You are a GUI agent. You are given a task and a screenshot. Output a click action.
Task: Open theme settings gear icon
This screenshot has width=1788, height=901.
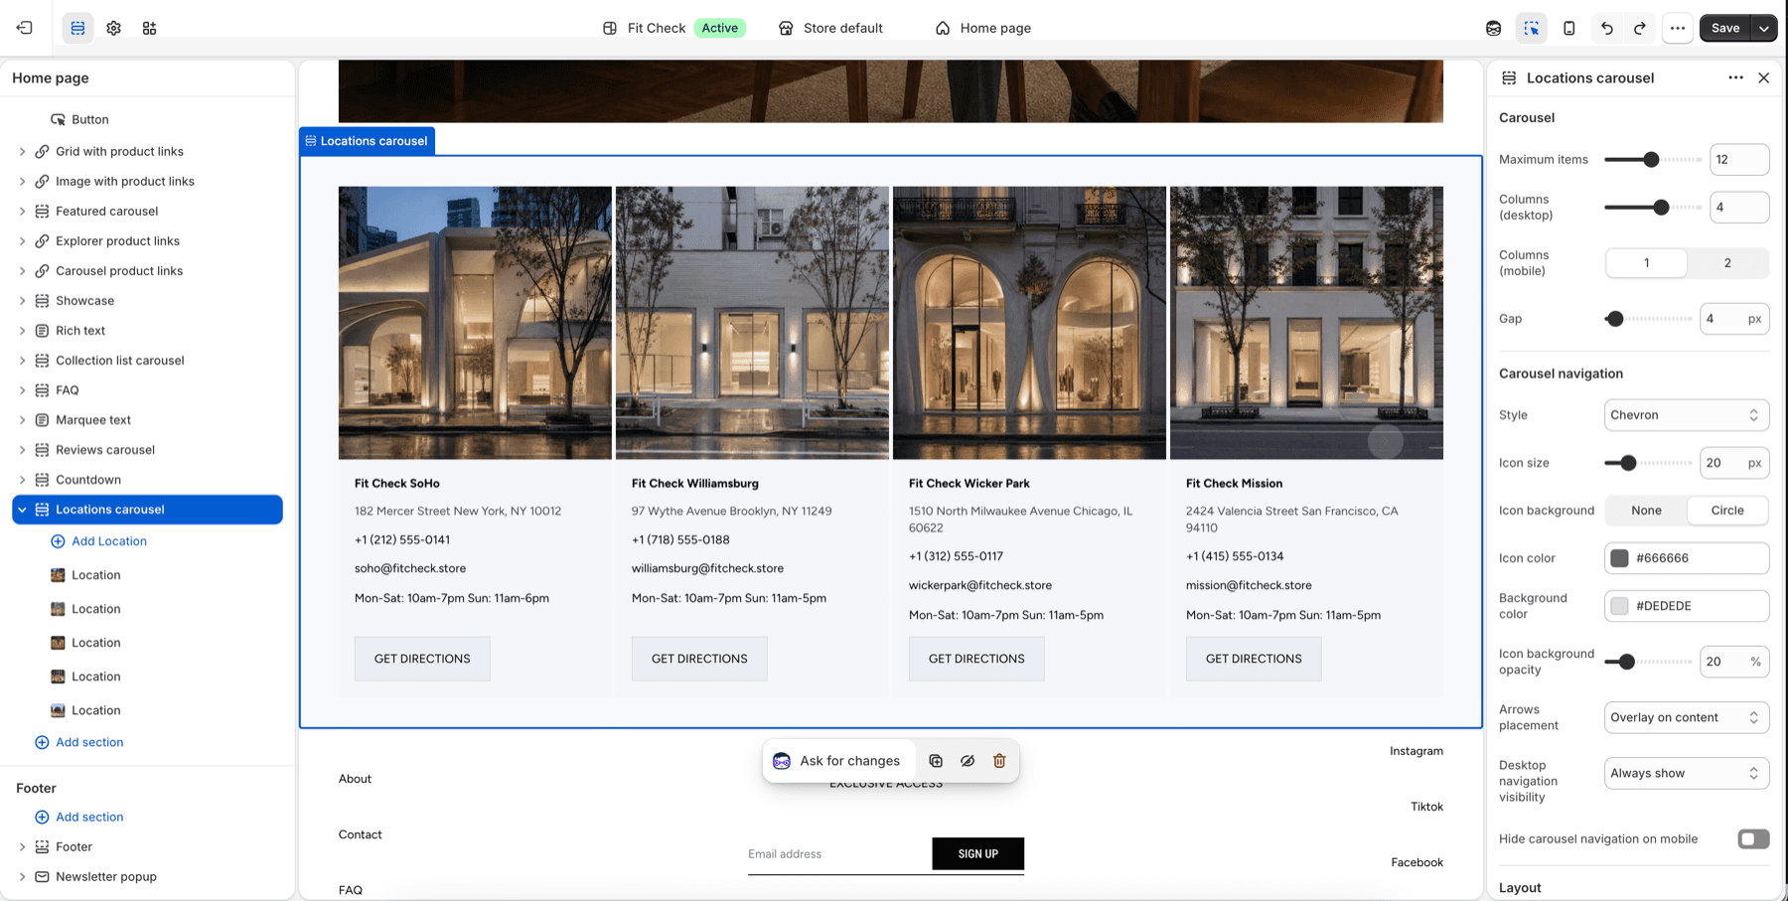[x=114, y=28]
